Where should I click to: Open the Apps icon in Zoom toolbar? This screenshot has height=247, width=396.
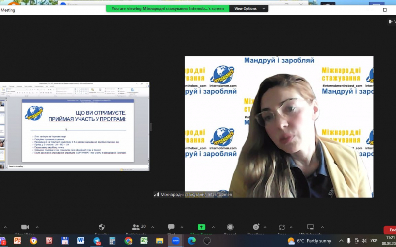282,227
